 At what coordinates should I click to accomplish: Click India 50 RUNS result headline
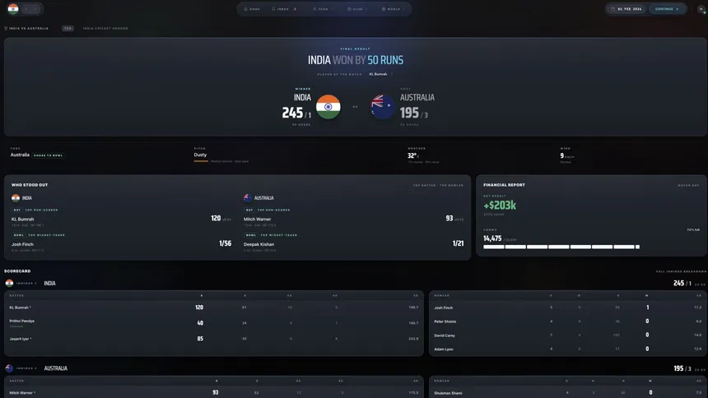pyautogui.click(x=356, y=60)
